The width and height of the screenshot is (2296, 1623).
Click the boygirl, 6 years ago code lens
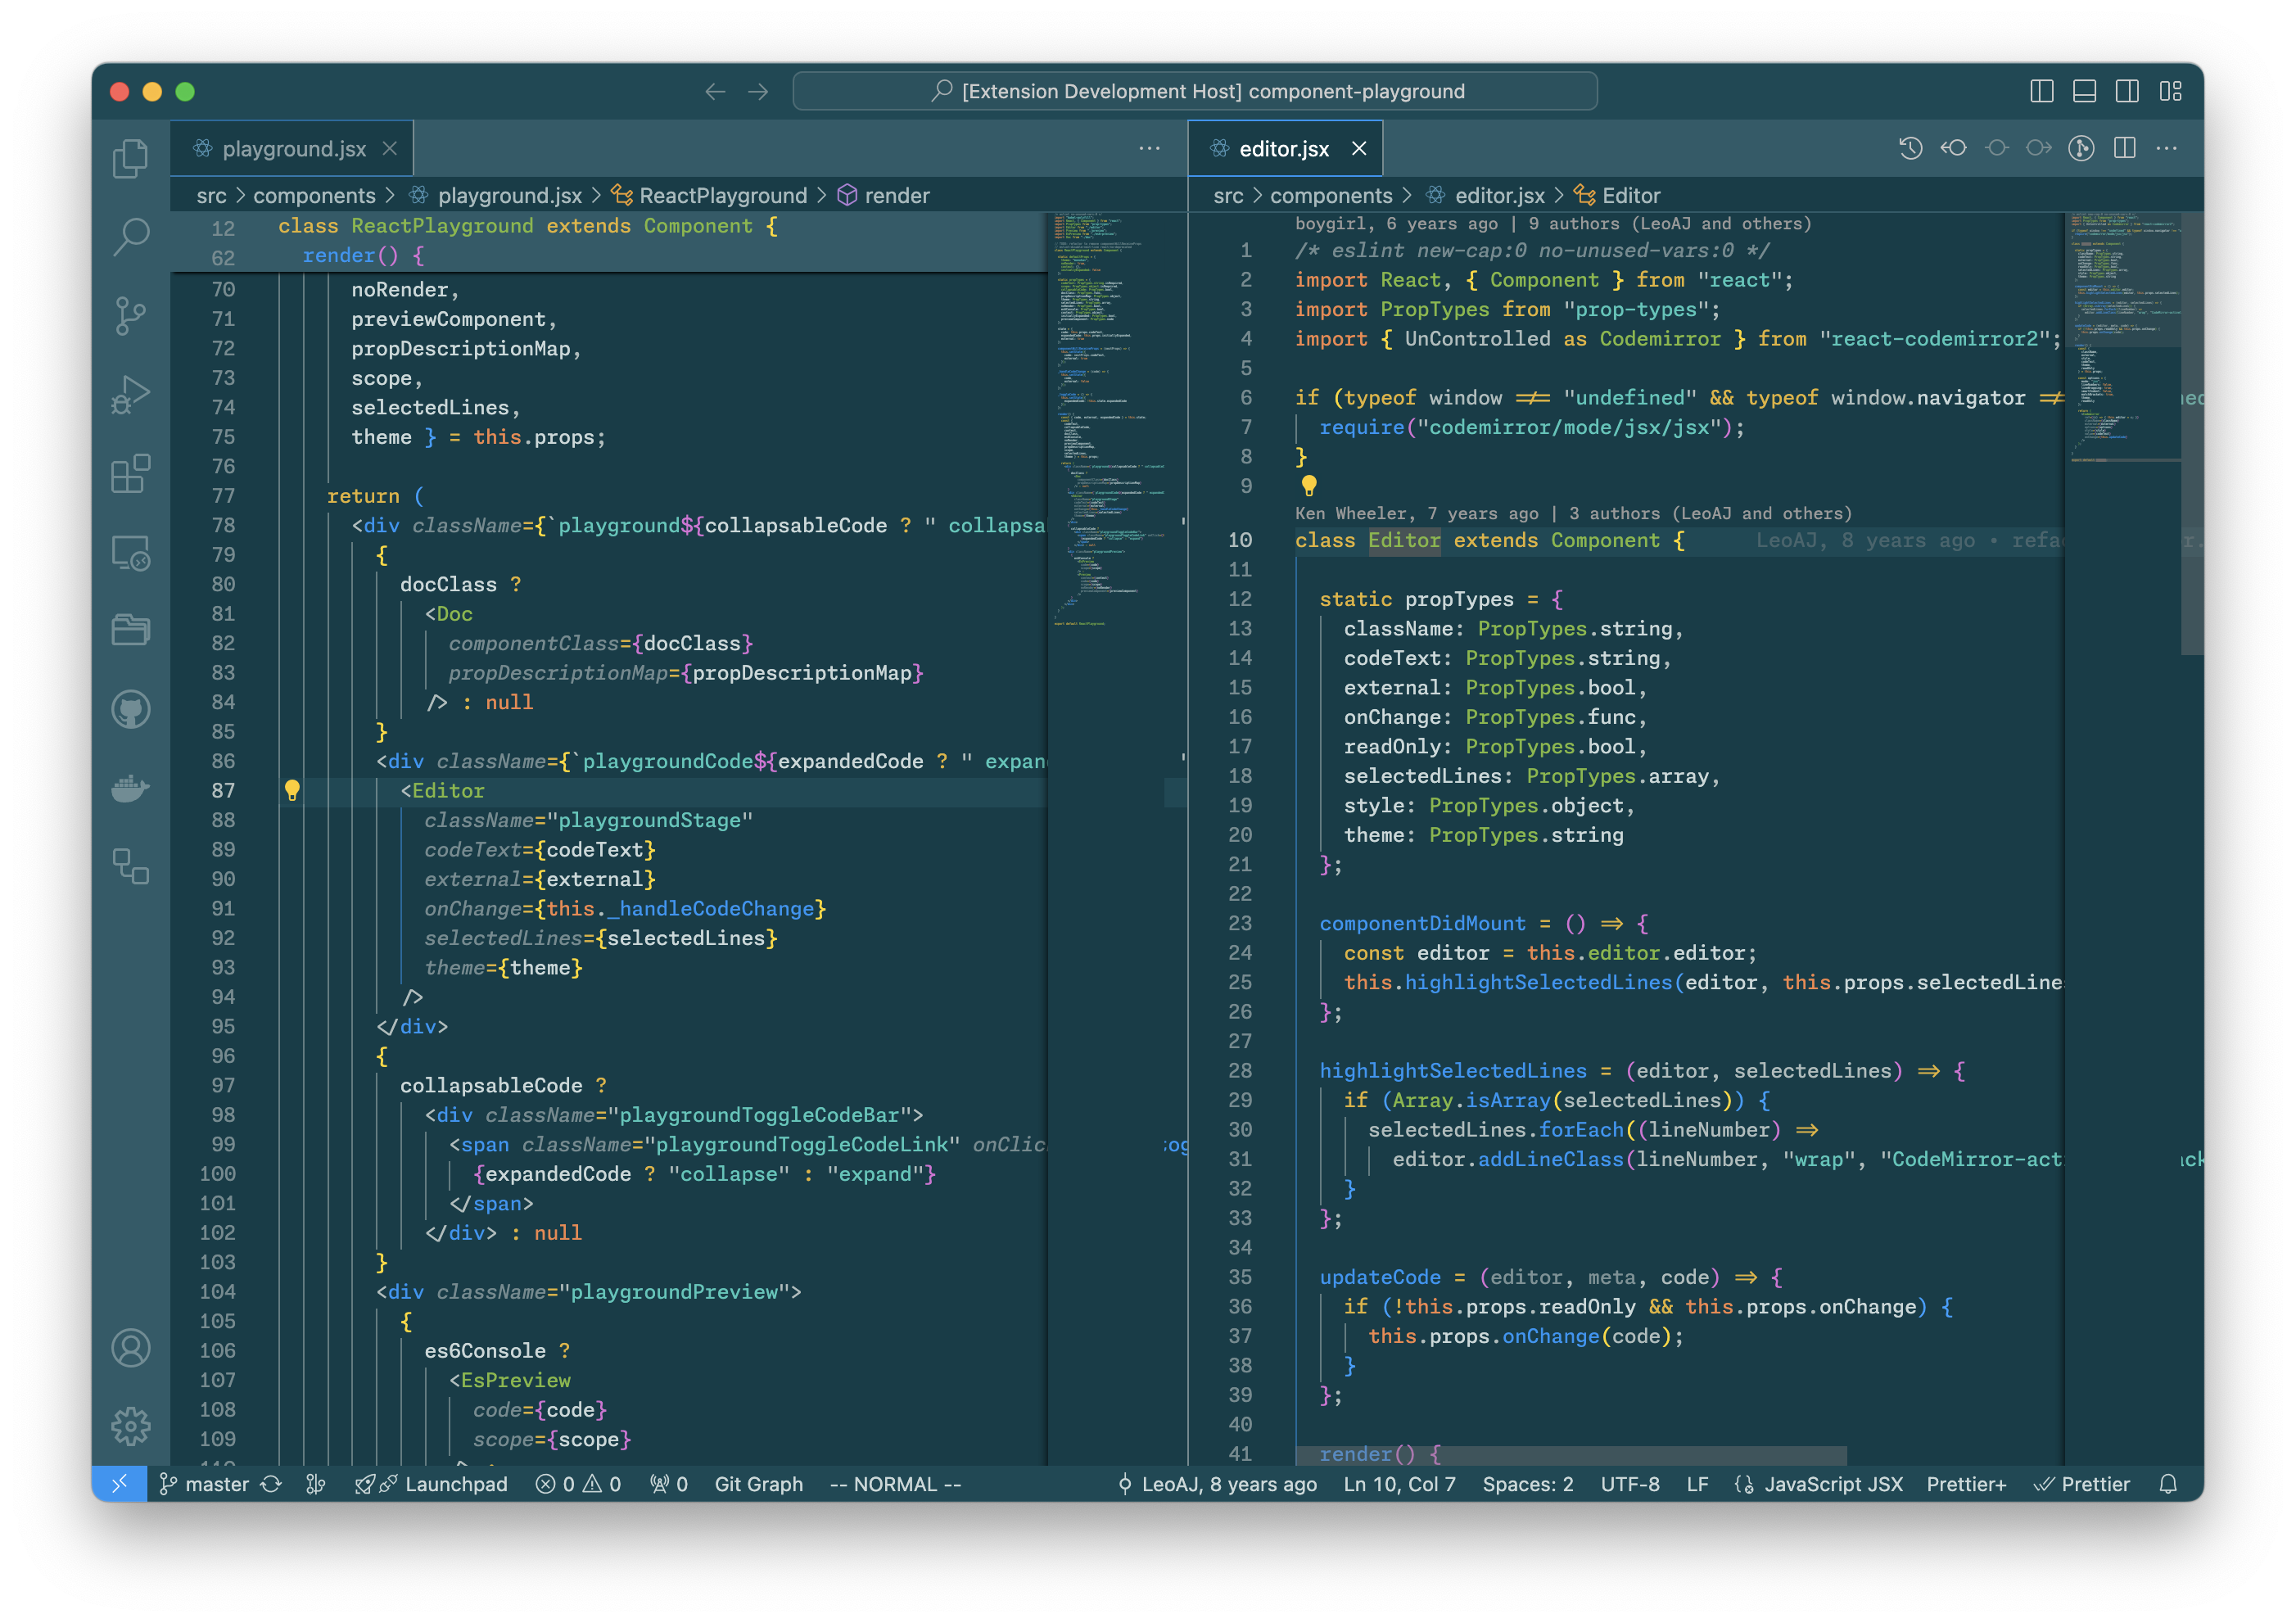pyautogui.click(x=1552, y=224)
